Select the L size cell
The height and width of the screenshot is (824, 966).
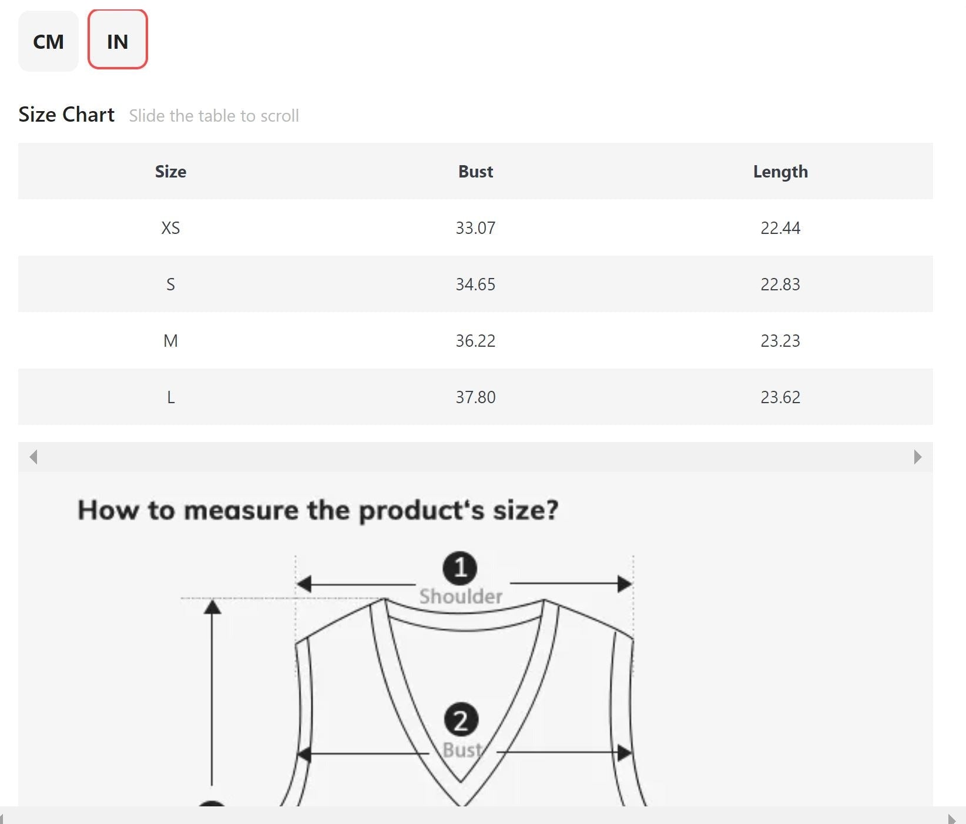(x=170, y=397)
